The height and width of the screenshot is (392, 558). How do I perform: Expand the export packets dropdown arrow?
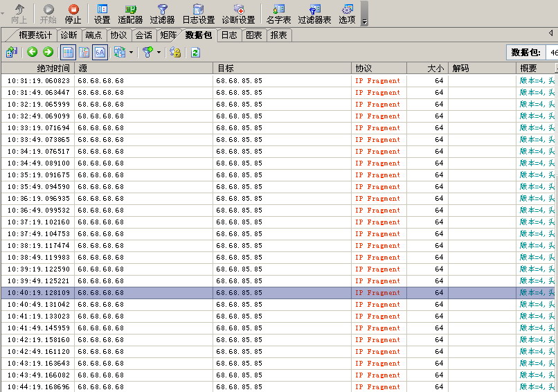(131, 52)
